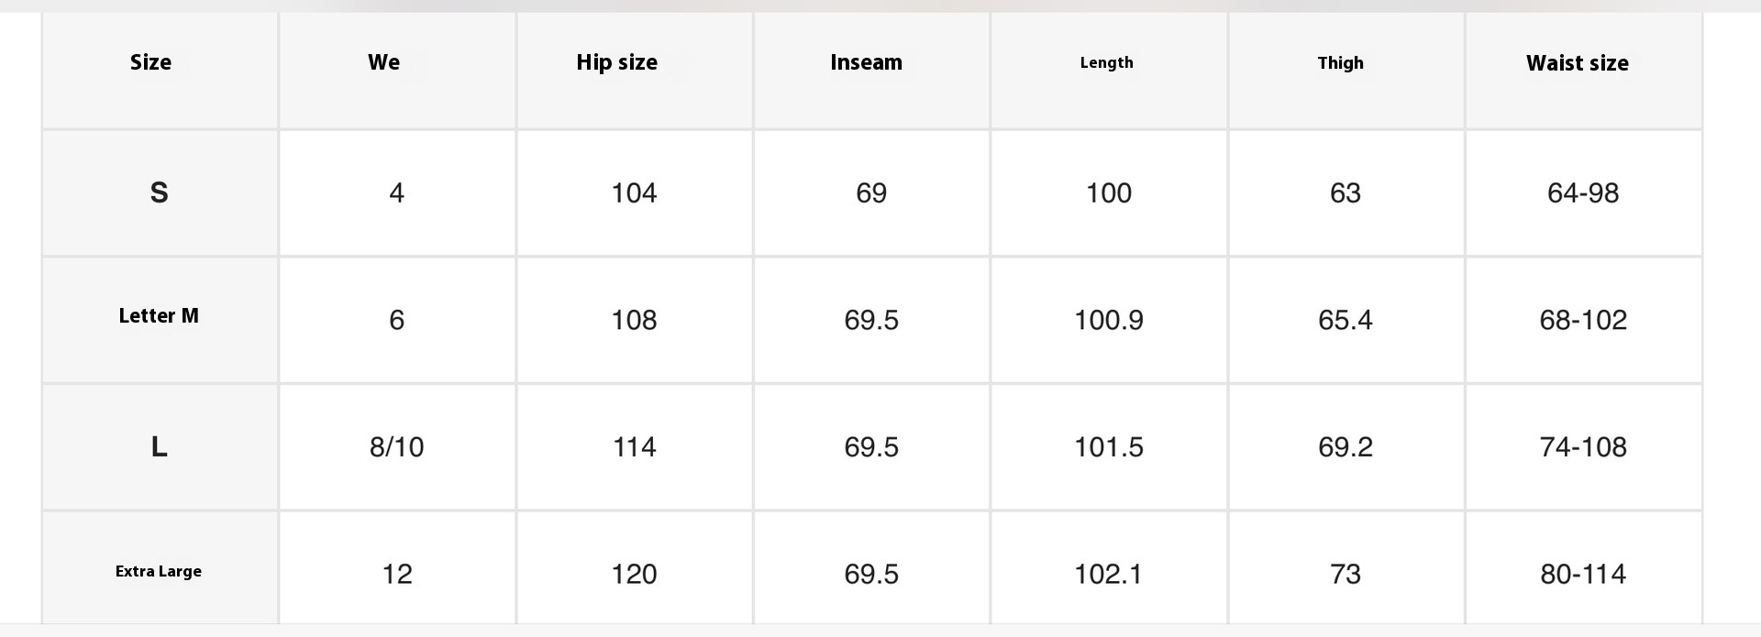Click the Letter M row label
This screenshot has width=1761, height=637.
click(x=158, y=316)
